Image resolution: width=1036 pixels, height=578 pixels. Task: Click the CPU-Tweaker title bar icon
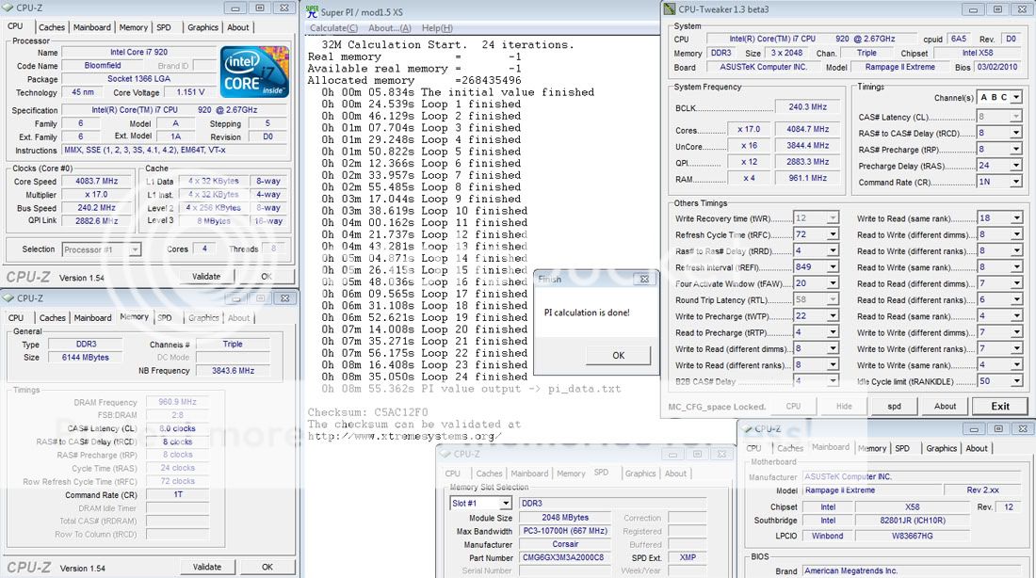pyautogui.click(x=670, y=9)
